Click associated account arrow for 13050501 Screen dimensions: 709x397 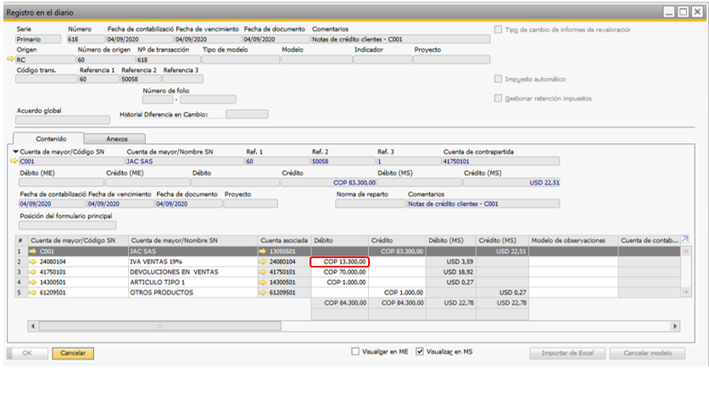pos(265,251)
